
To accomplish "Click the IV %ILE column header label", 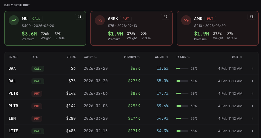I will (181, 57).
